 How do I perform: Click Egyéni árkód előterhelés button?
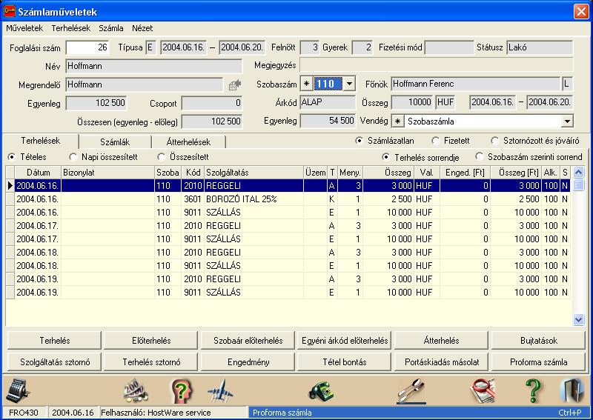coord(345,340)
